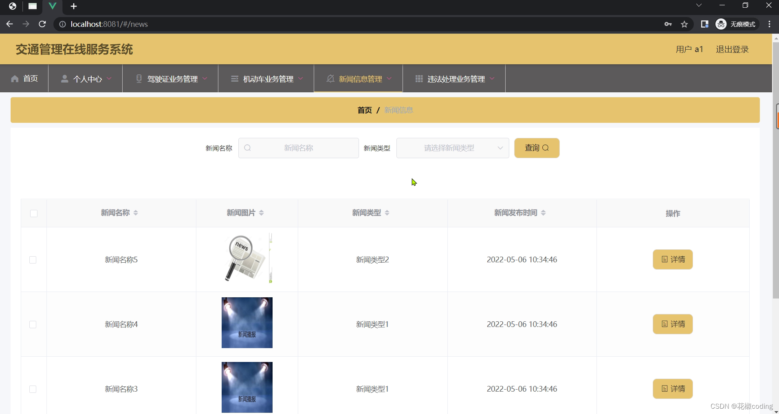Viewport: 779px width, 414px height.
Task: Click the 退出登录 logout link
Action: pyautogui.click(x=732, y=49)
